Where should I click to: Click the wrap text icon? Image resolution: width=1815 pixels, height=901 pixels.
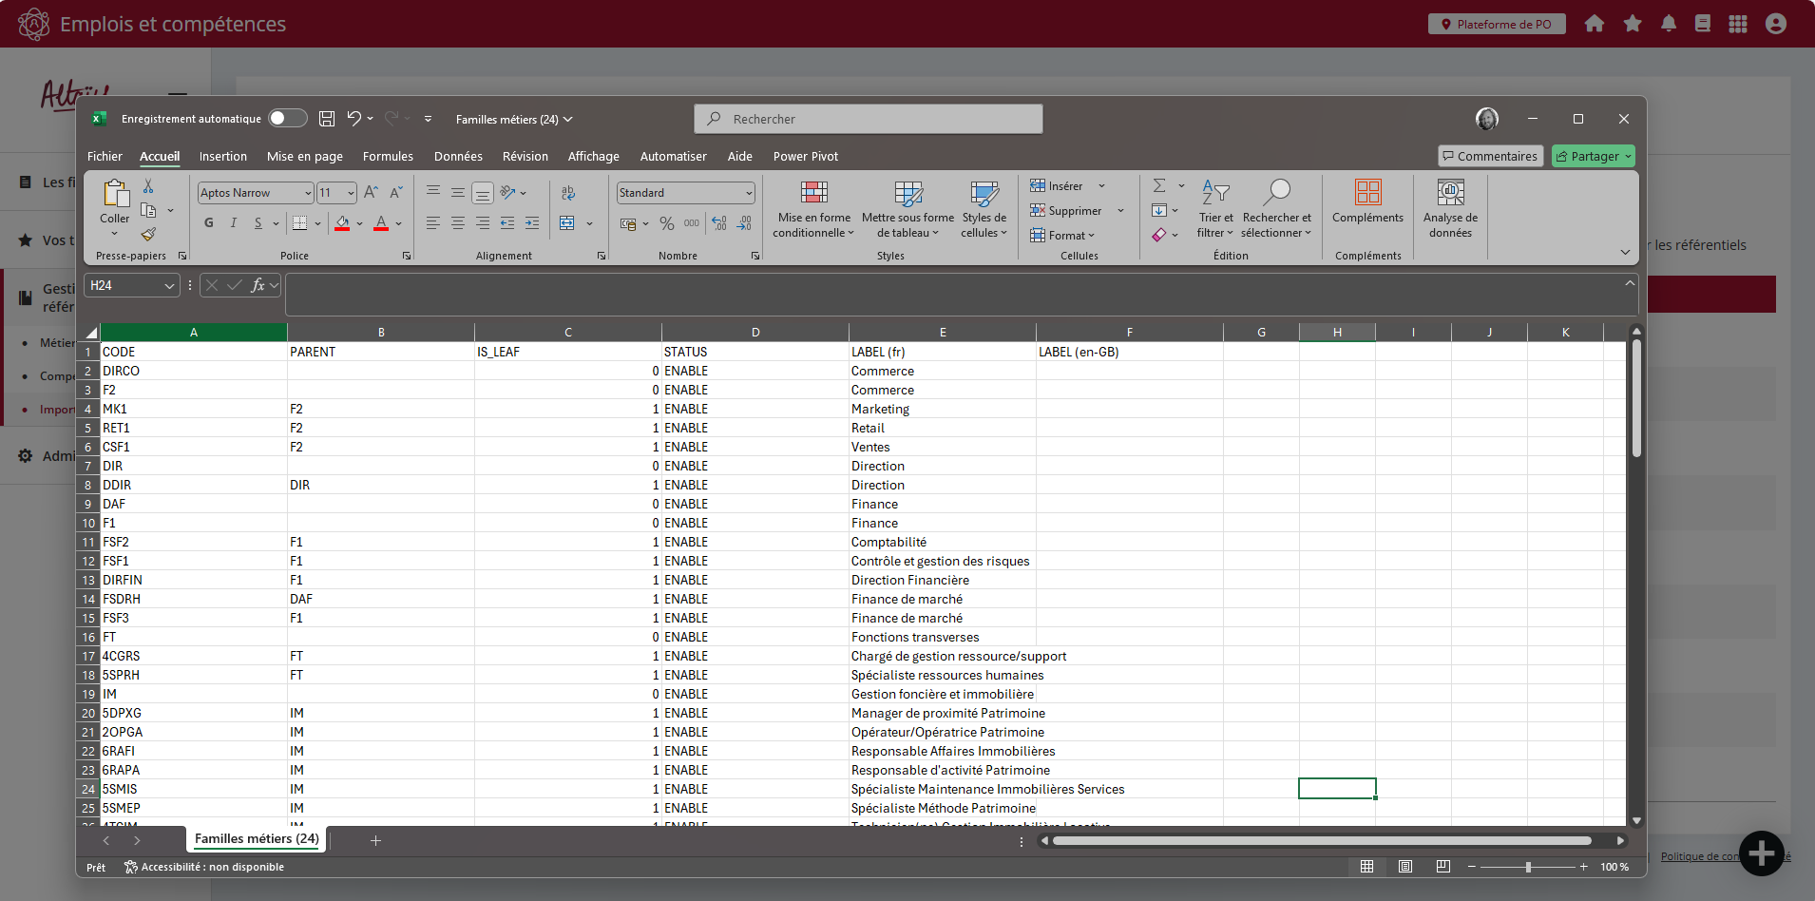tap(568, 193)
